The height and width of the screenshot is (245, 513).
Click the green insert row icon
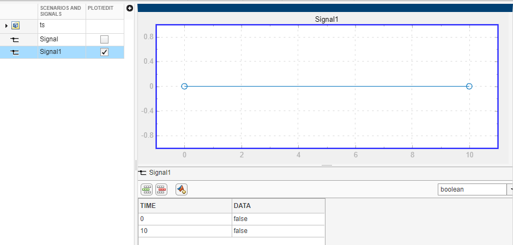pyautogui.click(x=147, y=189)
